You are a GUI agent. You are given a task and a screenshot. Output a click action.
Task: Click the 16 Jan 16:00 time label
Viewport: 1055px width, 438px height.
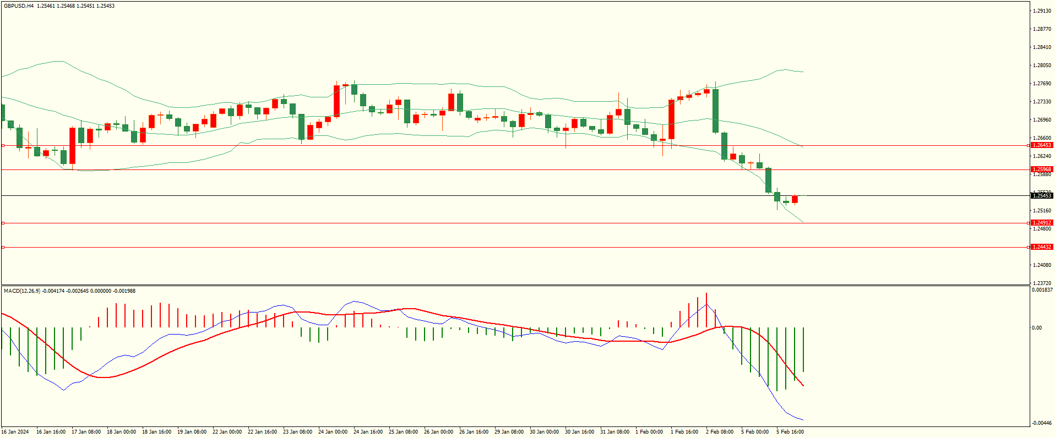[x=51, y=432]
